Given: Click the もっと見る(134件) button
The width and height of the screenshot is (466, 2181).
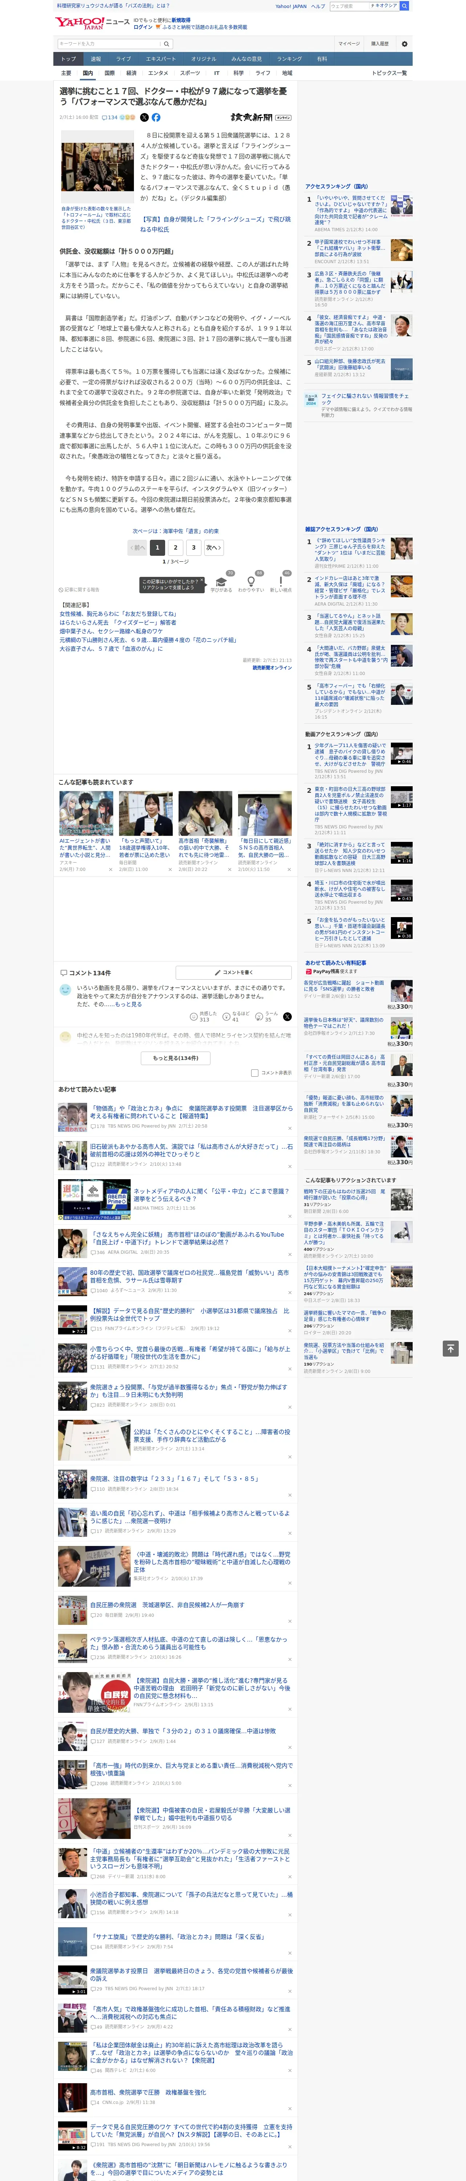Looking at the screenshot, I should click(176, 1058).
